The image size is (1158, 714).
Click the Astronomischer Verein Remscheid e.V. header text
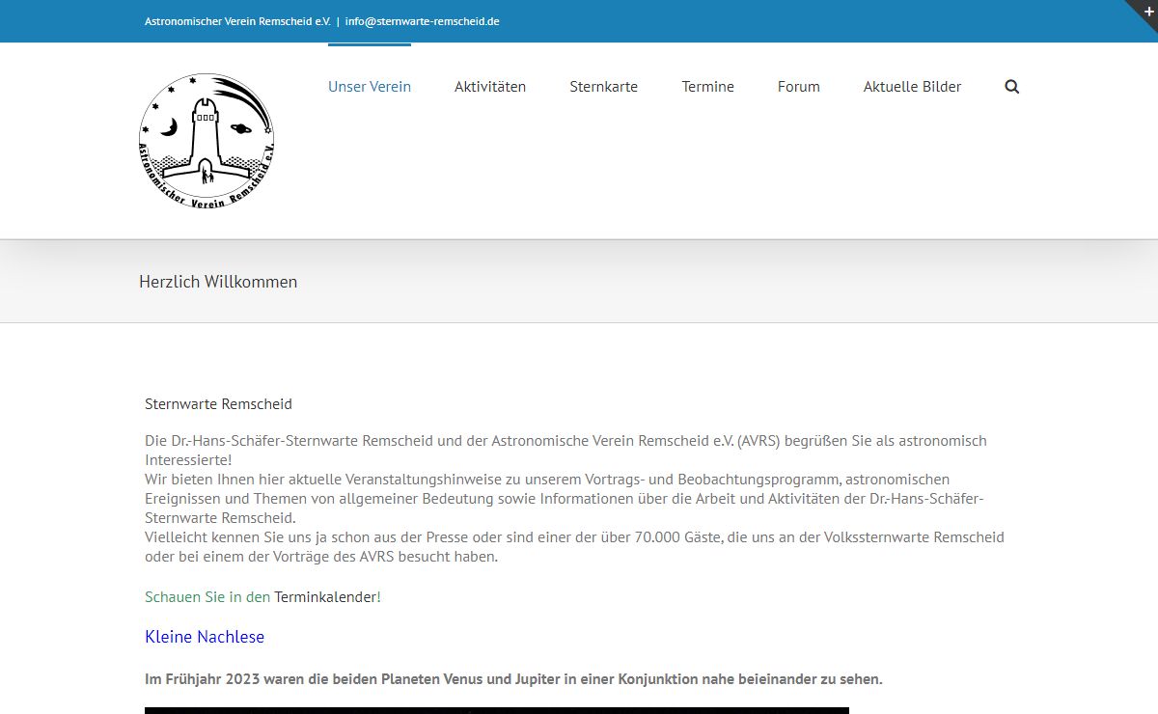[x=237, y=21]
